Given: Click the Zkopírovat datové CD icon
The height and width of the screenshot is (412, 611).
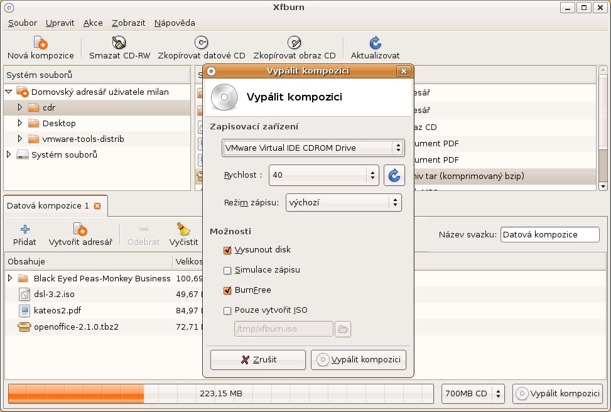Looking at the screenshot, I should [201, 43].
